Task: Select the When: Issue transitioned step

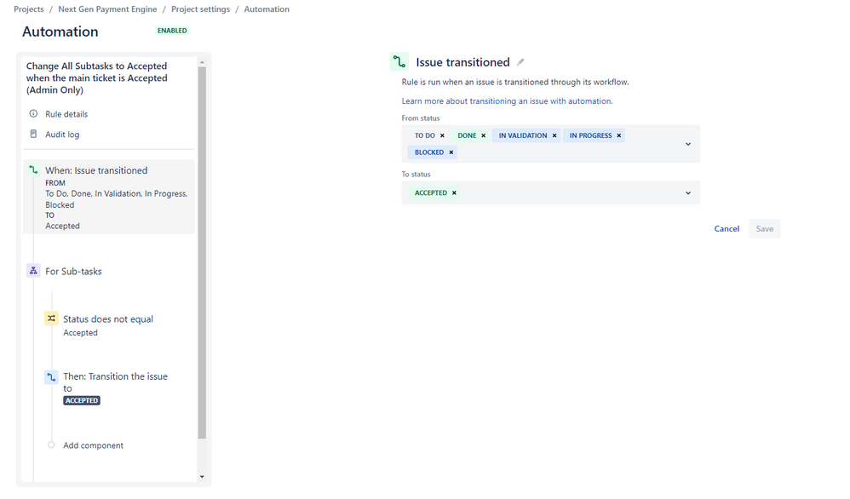Action: point(109,197)
